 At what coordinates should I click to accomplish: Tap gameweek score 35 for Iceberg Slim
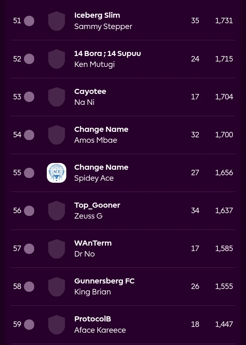tap(195, 21)
